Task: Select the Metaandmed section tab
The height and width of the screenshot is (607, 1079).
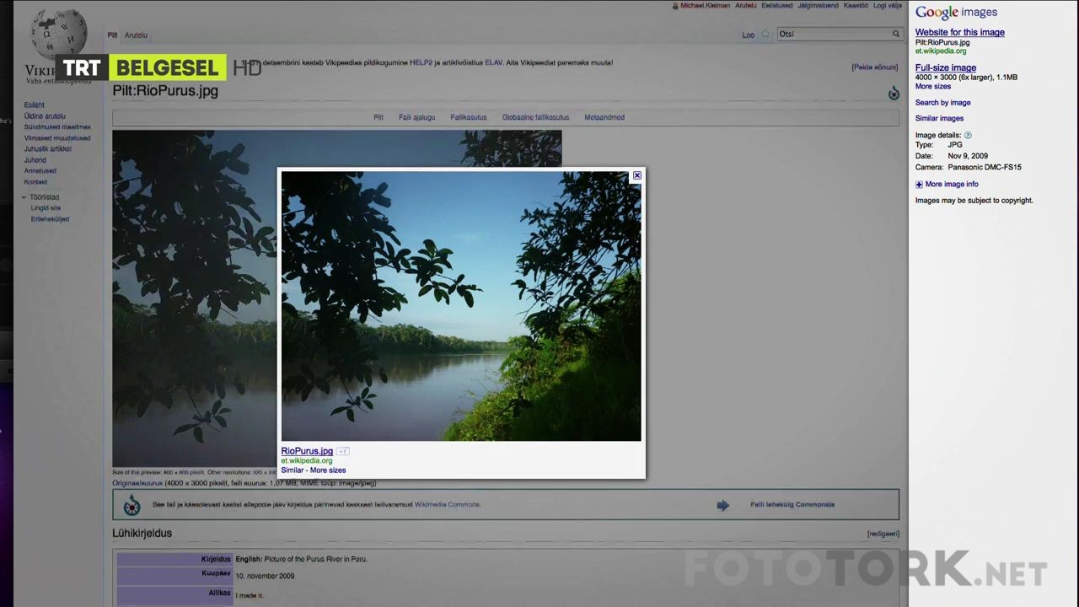Action: pyautogui.click(x=604, y=117)
